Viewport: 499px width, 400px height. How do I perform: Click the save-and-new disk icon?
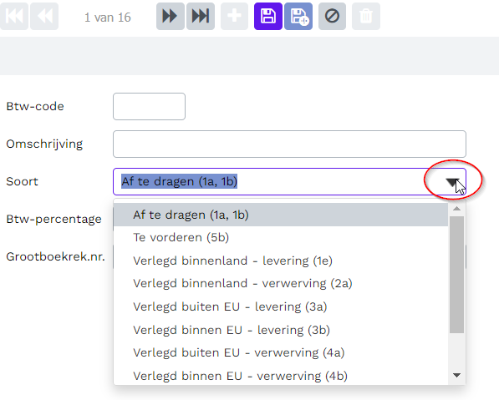[x=298, y=16]
